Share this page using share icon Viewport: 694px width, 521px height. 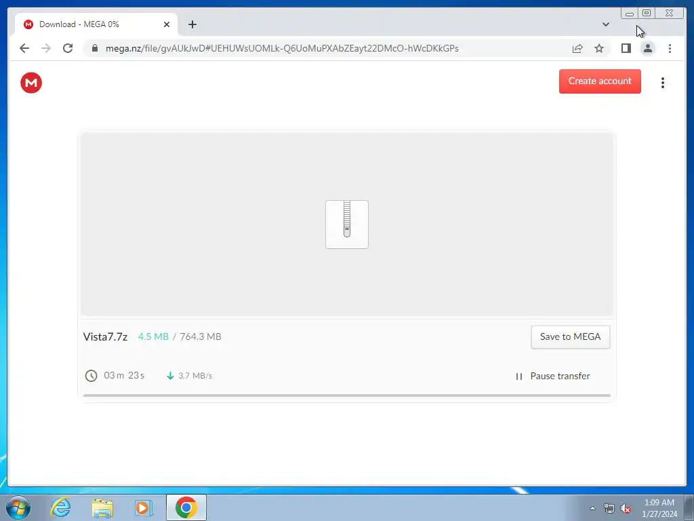coord(577,48)
